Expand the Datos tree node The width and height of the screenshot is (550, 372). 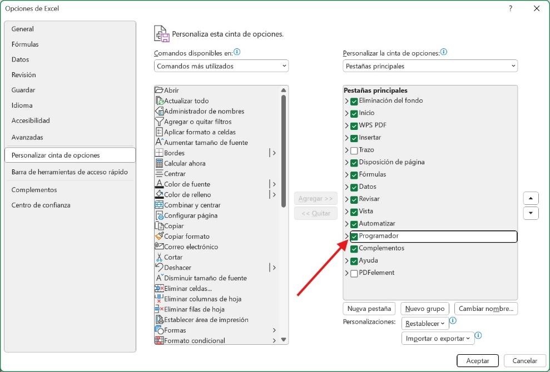click(346, 187)
